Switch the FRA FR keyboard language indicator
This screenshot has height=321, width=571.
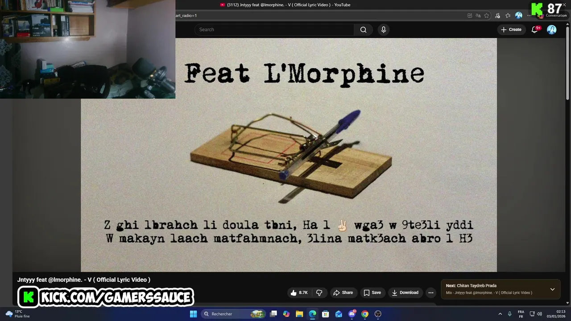[x=521, y=314]
